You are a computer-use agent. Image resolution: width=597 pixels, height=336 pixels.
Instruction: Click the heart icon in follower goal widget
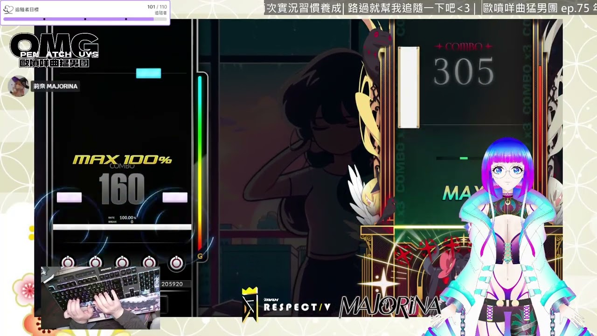point(8,9)
